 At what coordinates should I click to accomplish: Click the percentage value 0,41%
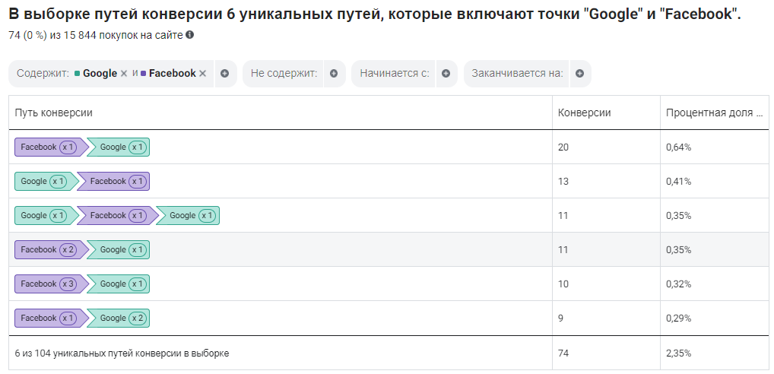[678, 182]
